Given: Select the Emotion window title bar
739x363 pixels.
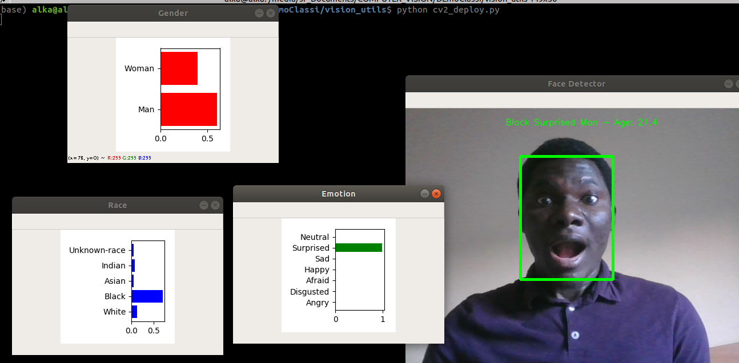Looking at the screenshot, I should point(339,194).
